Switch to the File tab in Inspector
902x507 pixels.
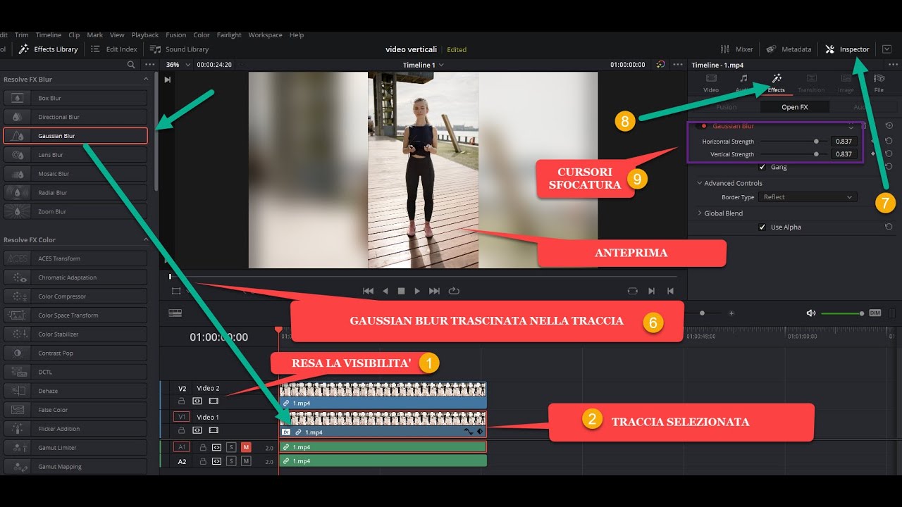click(x=879, y=83)
